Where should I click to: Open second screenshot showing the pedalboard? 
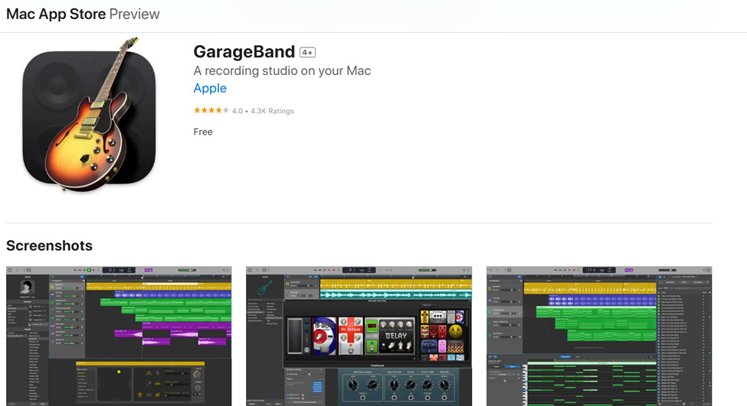click(359, 336)
